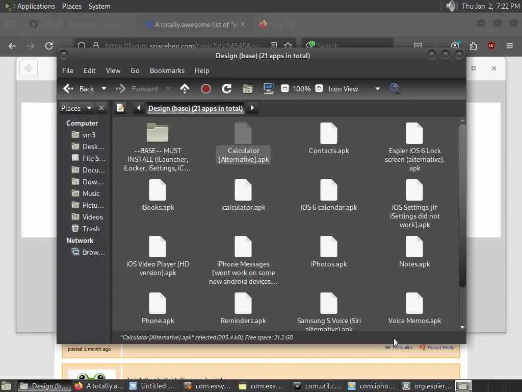Open the Go menu
The width and height of the screenshot is (522, 392).
pyautogui.click(x=135, y=70)
